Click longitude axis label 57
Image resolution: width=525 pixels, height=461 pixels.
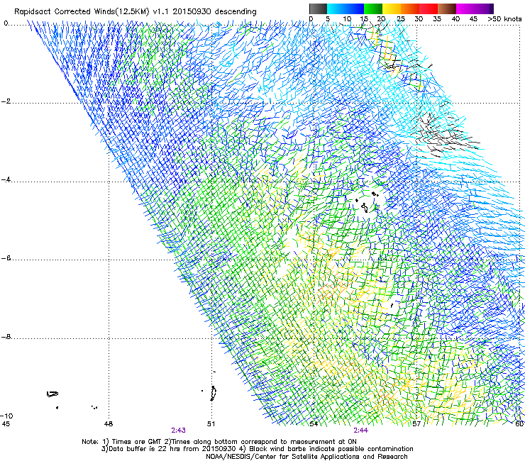click(416, 424)
